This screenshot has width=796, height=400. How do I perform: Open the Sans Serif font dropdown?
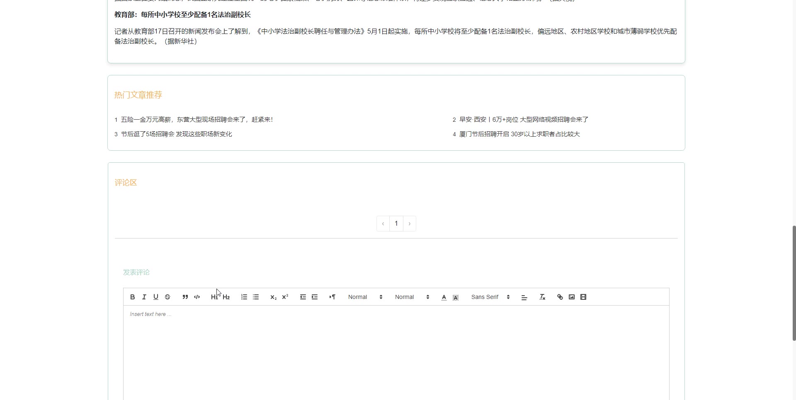[490, 297]
